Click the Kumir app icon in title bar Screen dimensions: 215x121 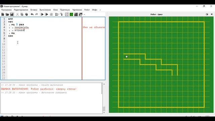[x=1, y=6]
